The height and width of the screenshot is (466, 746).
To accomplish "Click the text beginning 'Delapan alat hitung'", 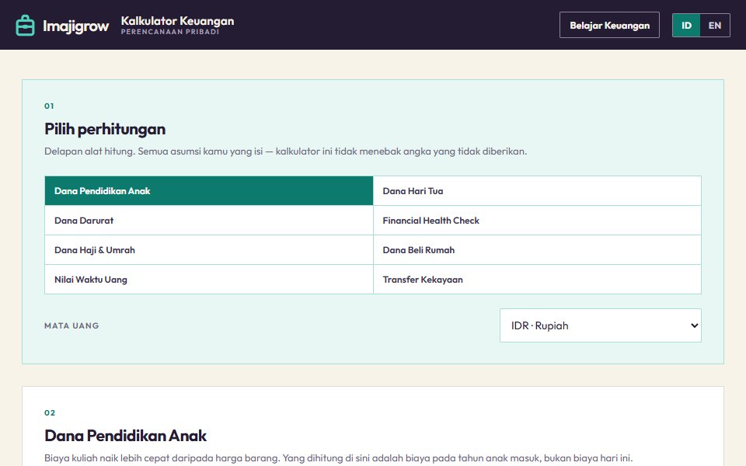I will [x=285, y=151].
